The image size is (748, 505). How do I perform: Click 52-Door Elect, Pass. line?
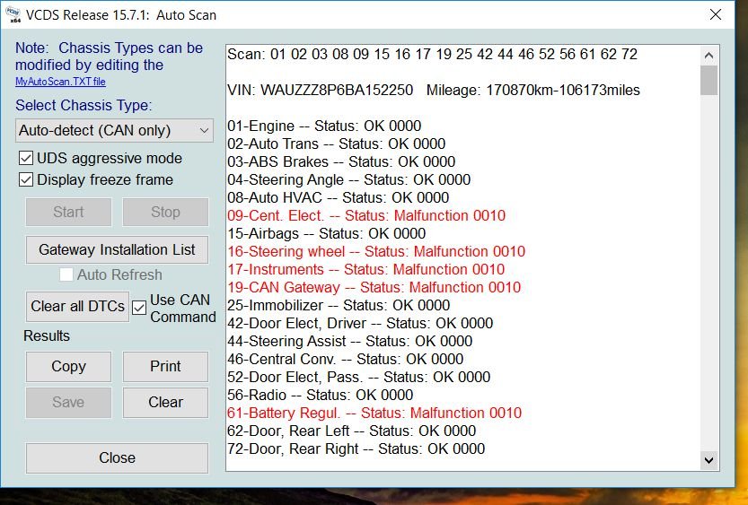coord(358,378)
